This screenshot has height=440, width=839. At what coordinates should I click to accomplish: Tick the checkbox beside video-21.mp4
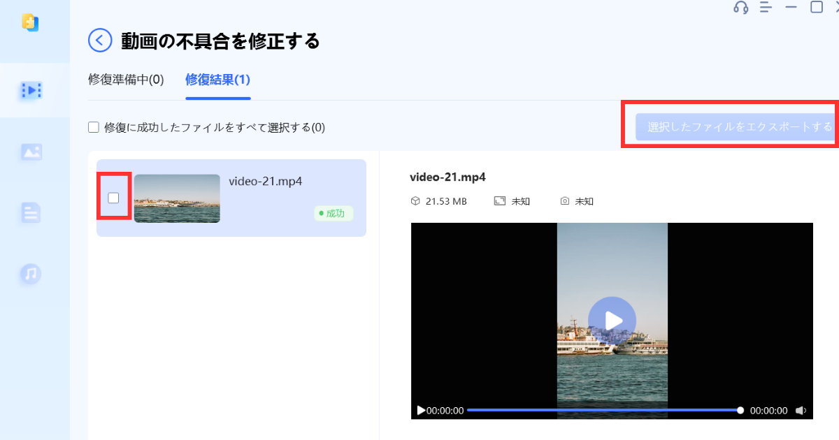(x=113, y=198)
